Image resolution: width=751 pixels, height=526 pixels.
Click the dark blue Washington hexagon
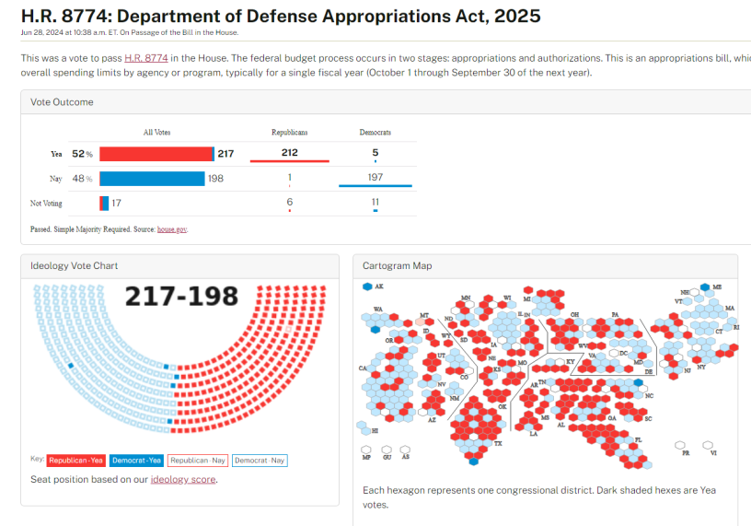coord(375,330)
